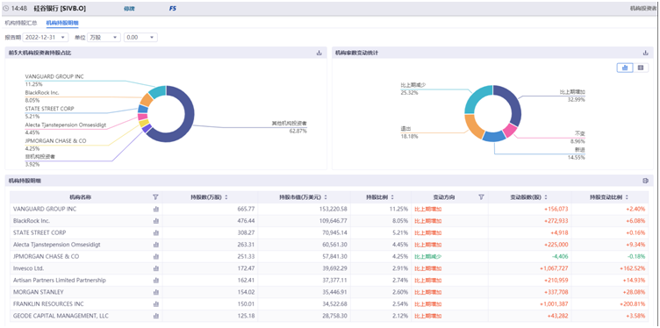Click the 62.87% 其他机构投资者 chart label
660x328 pixels.
pos(289,127)
